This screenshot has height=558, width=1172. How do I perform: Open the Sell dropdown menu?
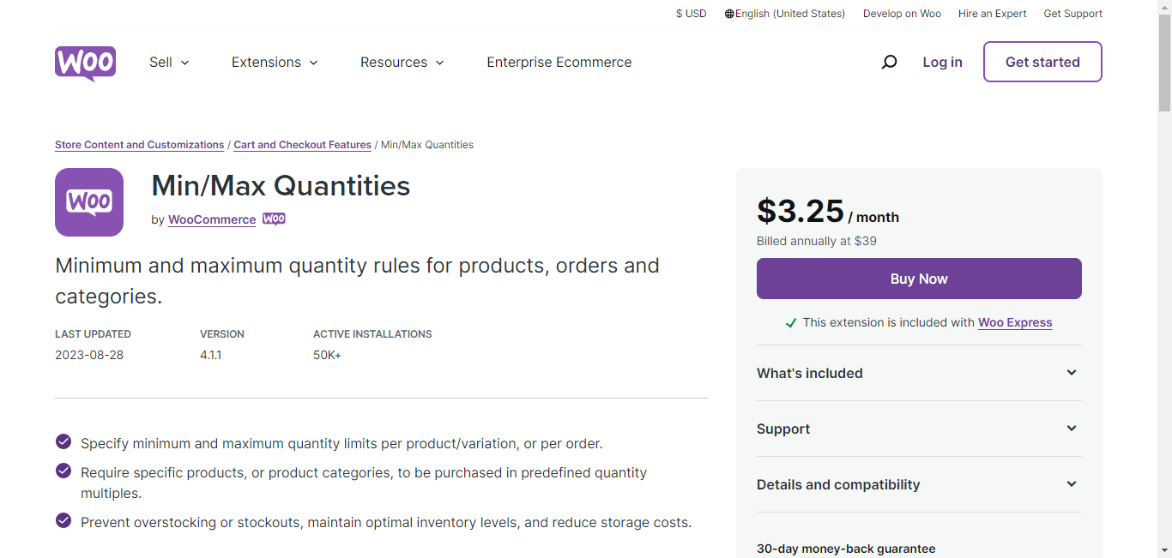pos(169,62)
